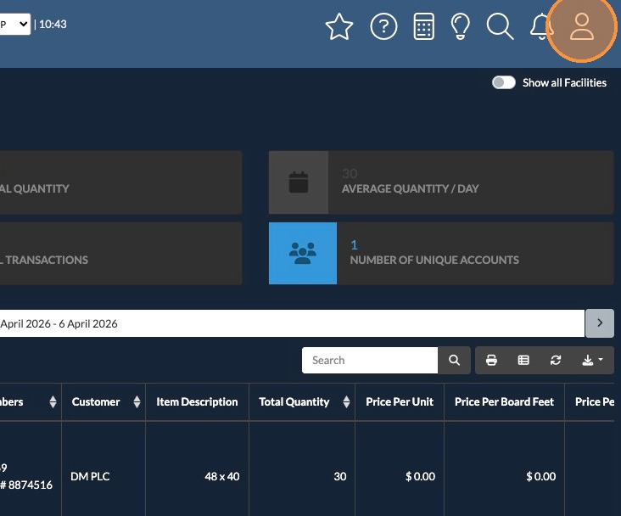Sort by Total Quantity column arrows

(x=346, y=402)
